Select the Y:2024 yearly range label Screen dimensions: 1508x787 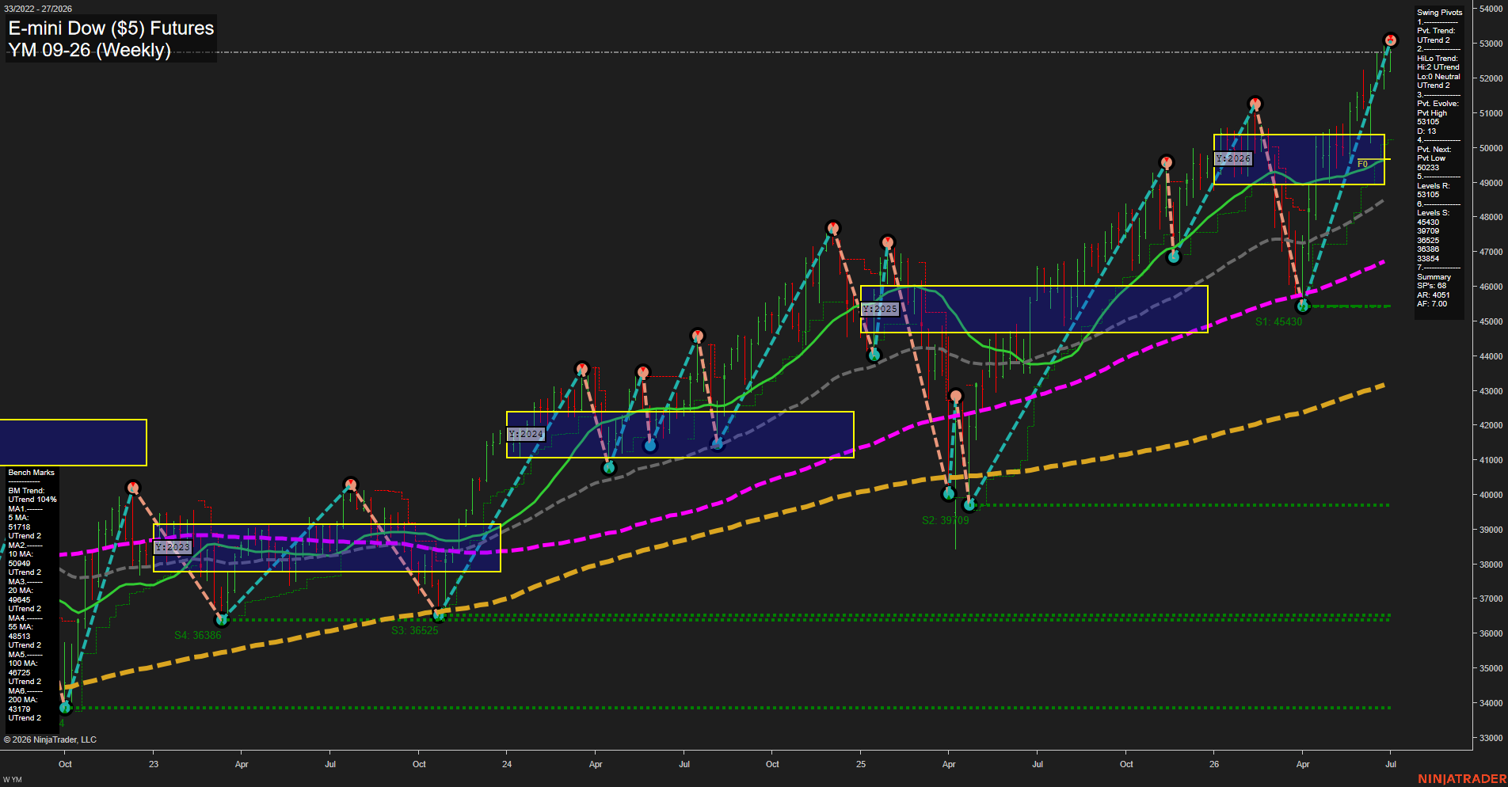(x=526, y=434)
